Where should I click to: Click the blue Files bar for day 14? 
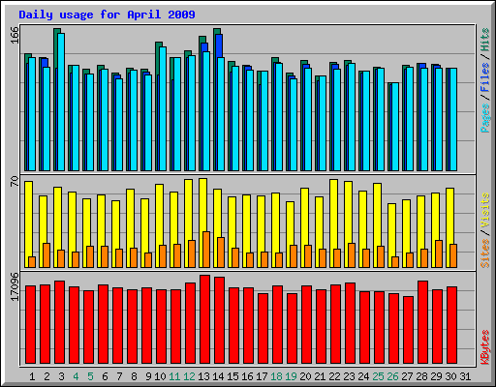coord(219,45)
